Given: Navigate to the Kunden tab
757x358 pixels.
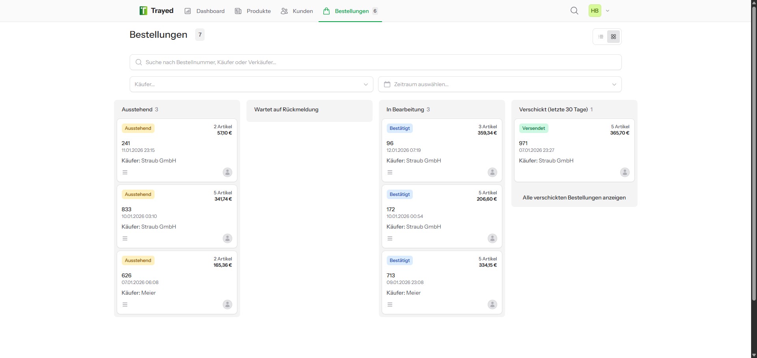Looking at the screenshot, I should [x=297, y=11].
